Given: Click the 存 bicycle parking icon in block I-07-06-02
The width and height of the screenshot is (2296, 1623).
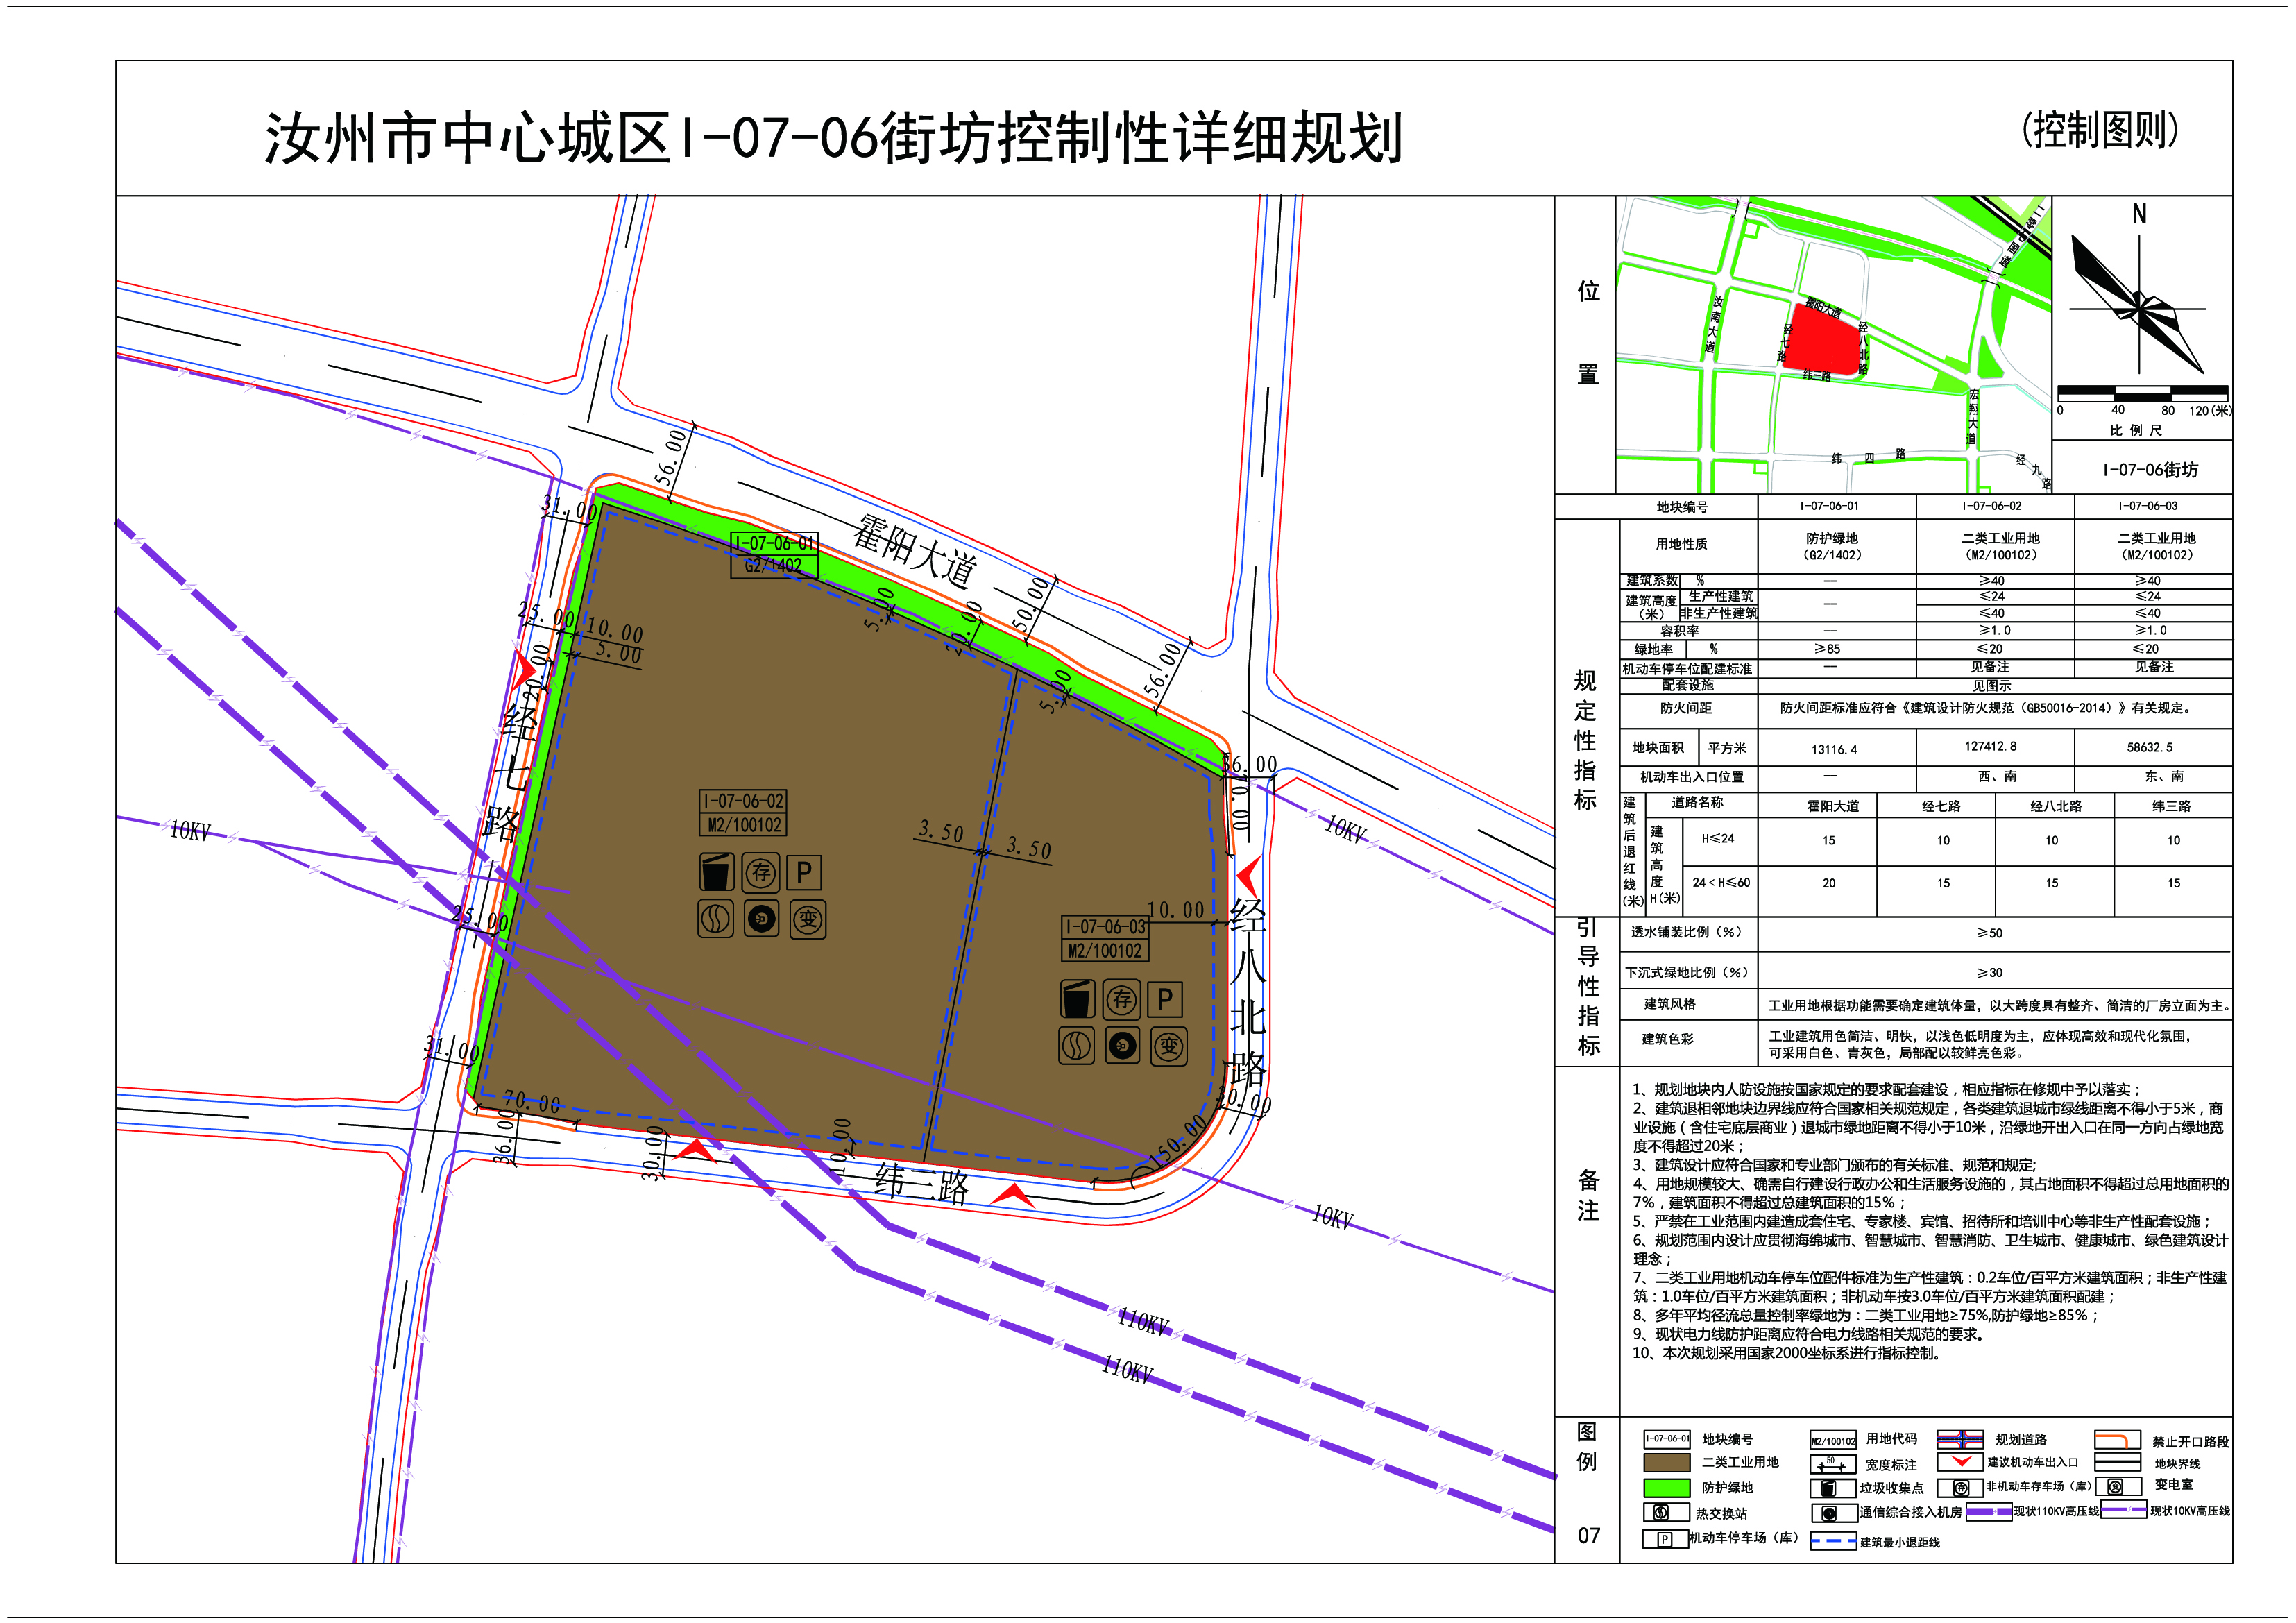Looking at the screenshot, I should [761, 872].
